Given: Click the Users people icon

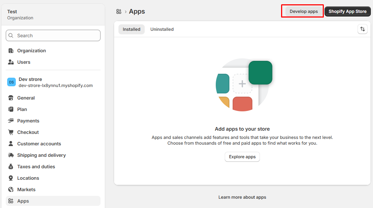Looking at the screenshot, I should 11,62.
